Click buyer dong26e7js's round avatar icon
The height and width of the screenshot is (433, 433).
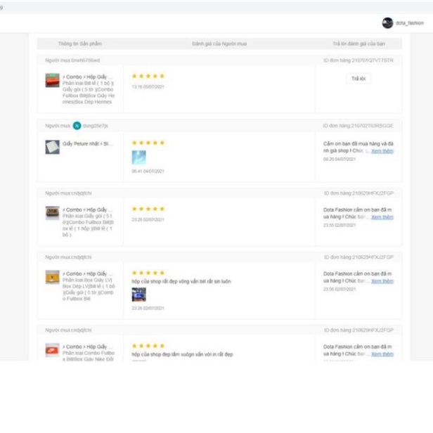click(77, 126)
